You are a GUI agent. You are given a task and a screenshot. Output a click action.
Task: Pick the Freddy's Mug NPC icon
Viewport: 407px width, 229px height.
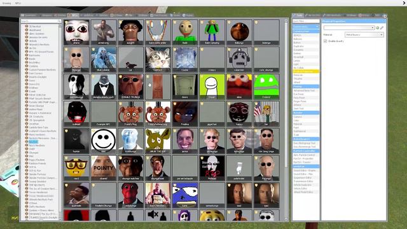click(x=130, y=114)
